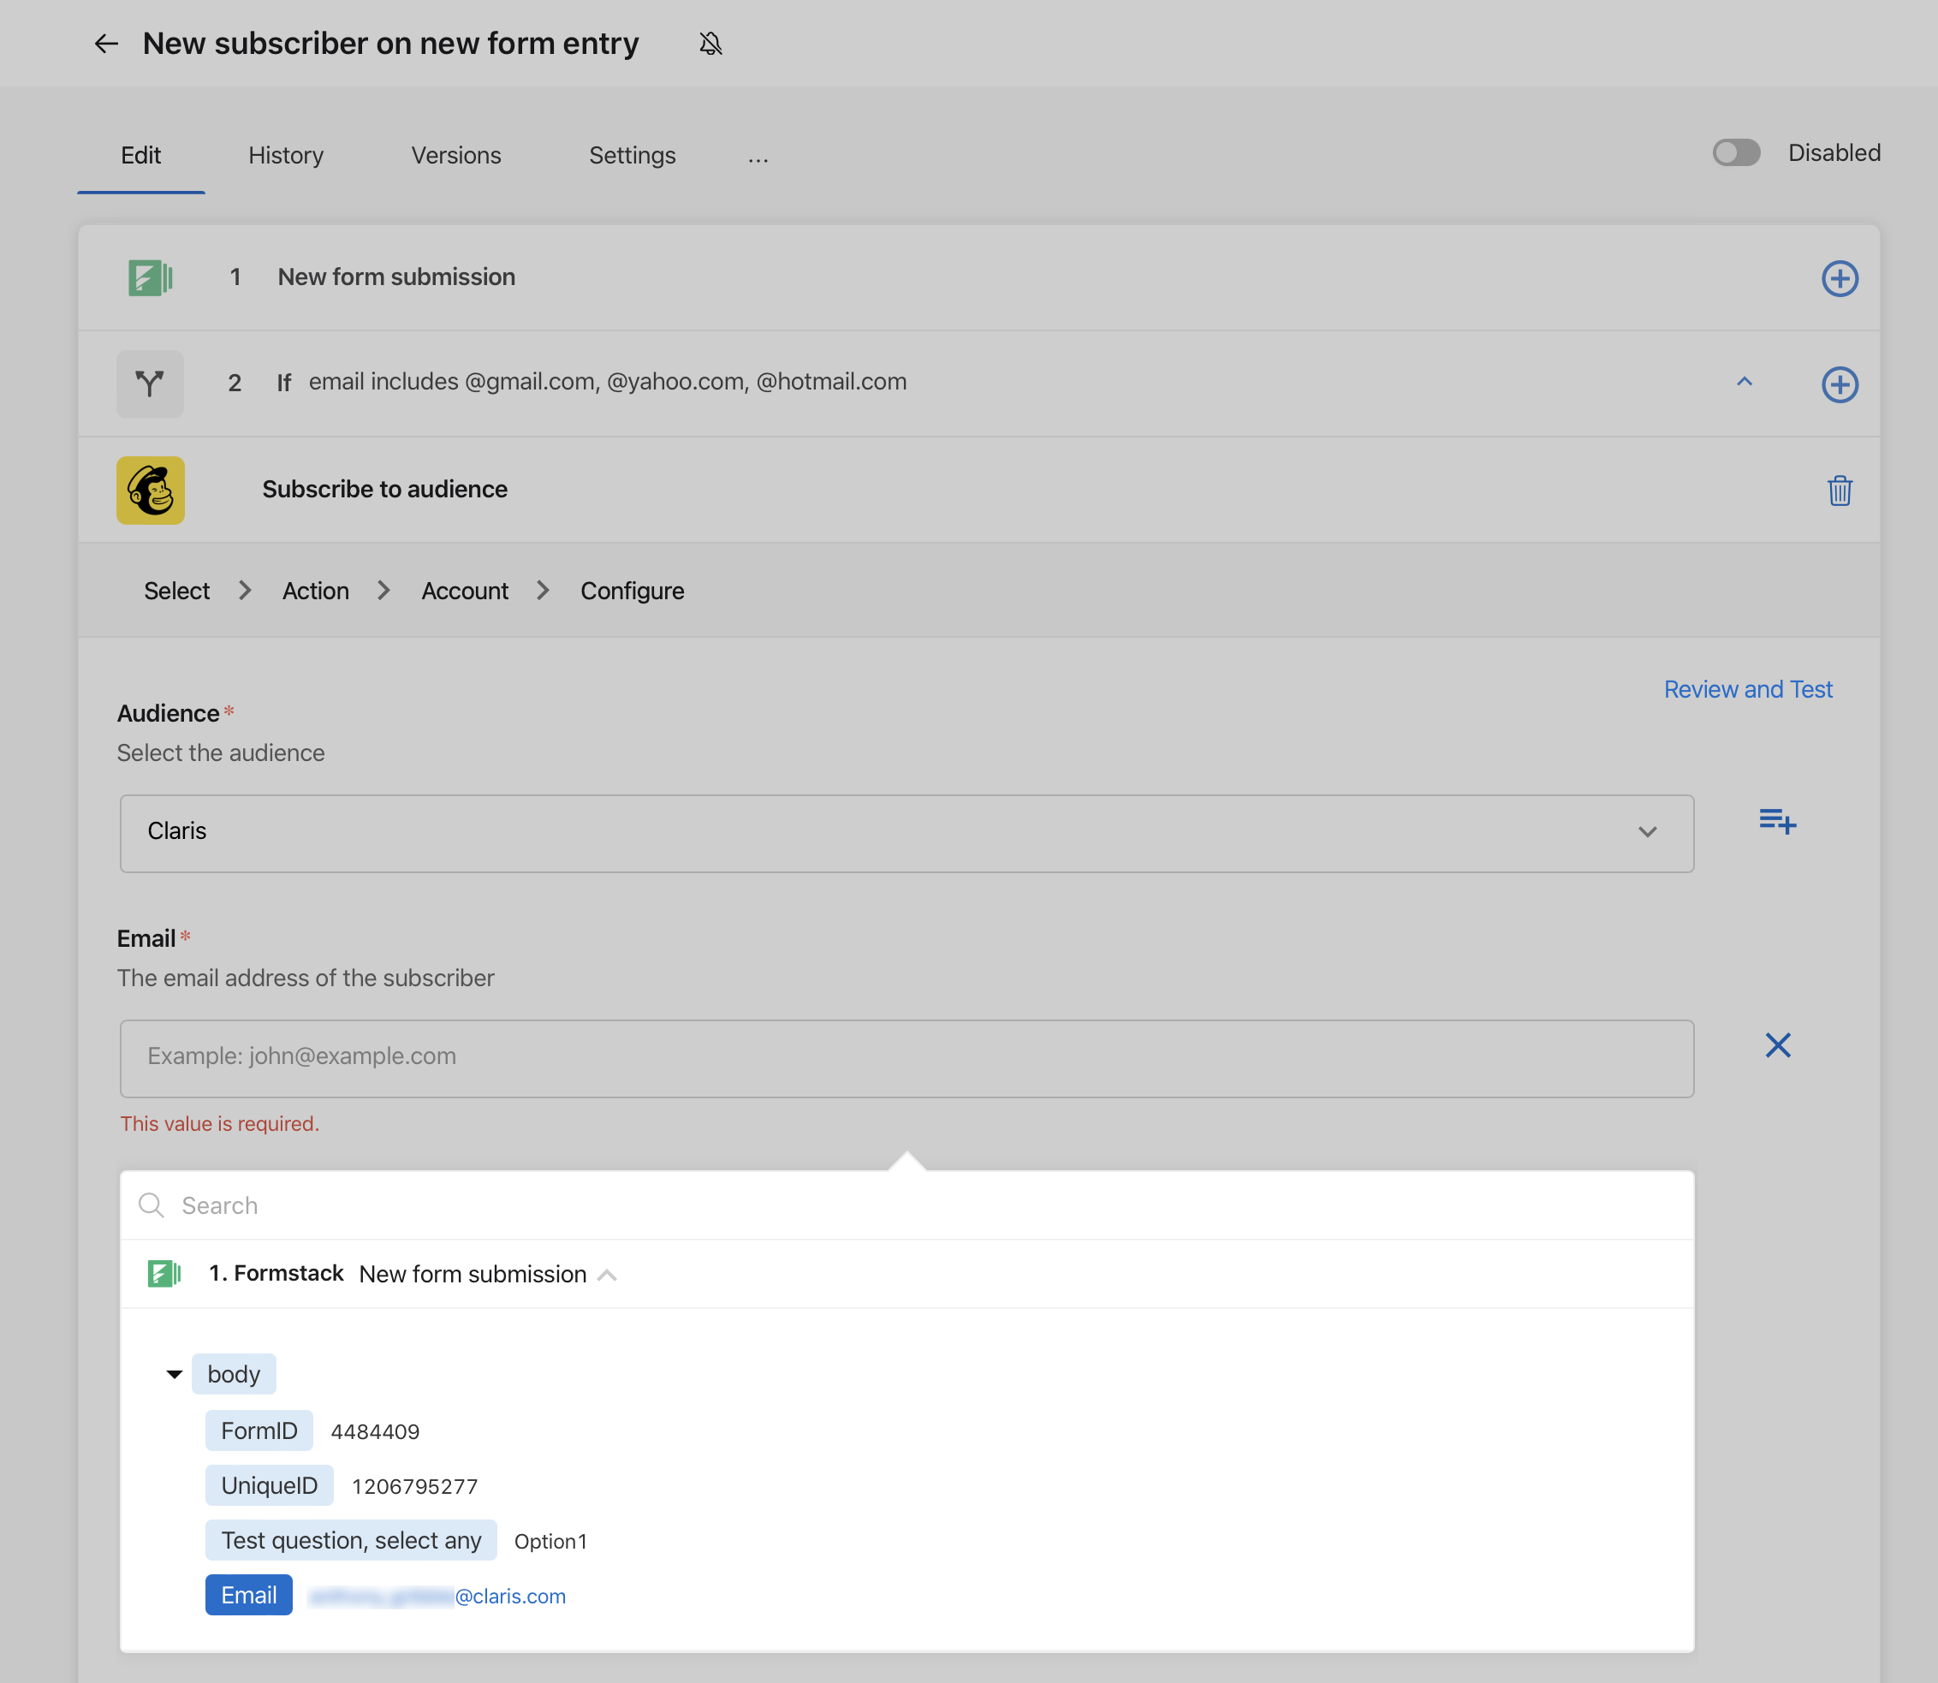Click the bell/notifications icon in header

click(710, 43)
